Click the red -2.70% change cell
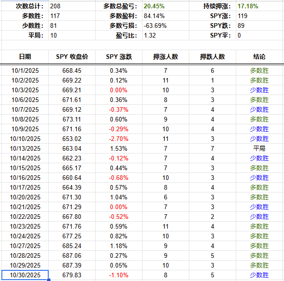 119,139
